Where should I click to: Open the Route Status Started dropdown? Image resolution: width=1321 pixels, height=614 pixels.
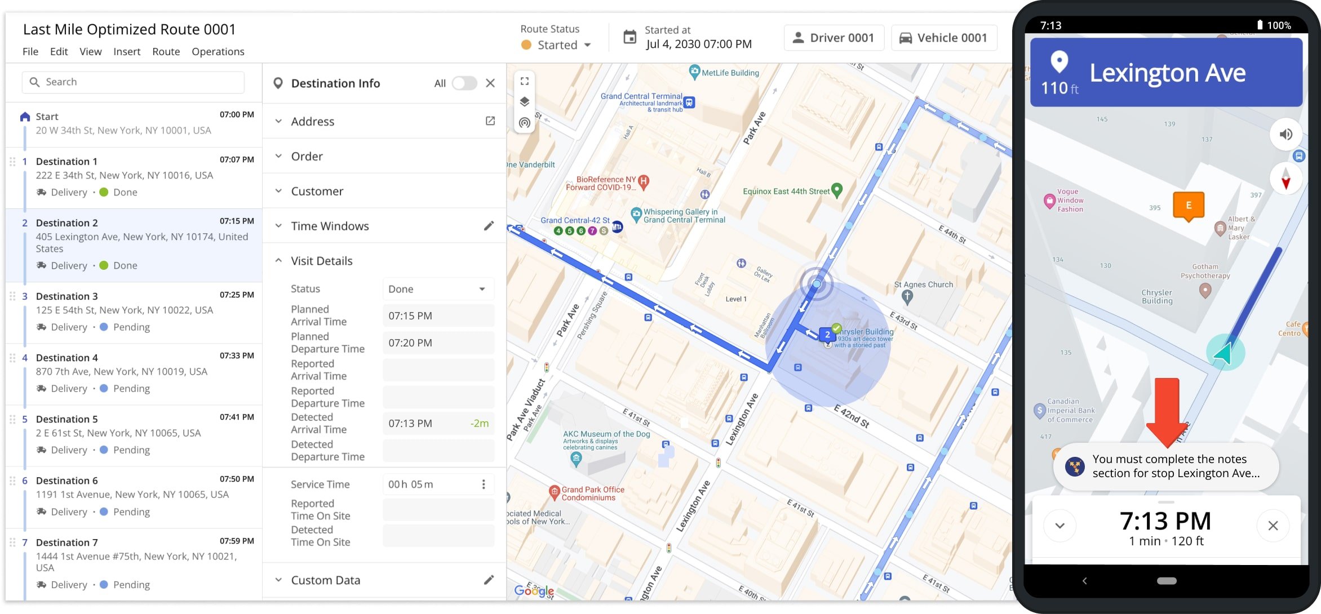coord(557,45)
